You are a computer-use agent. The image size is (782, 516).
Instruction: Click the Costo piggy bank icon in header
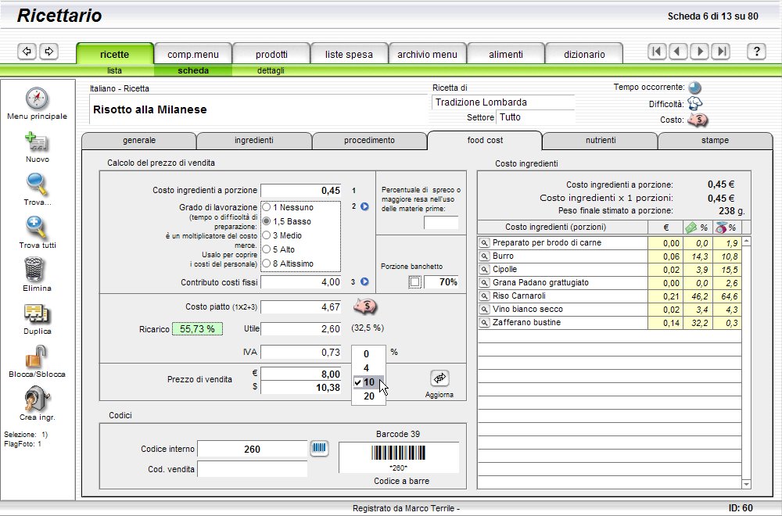[x=698, y=120]
